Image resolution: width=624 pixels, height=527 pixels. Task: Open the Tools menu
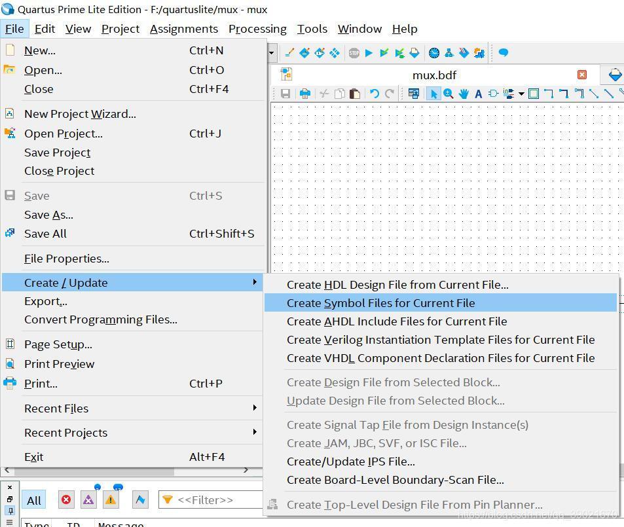tap(312, 29)
